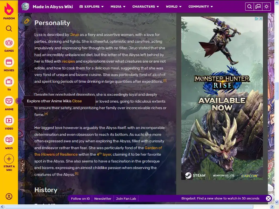Open the Wikis book icon

pos(9,140)
